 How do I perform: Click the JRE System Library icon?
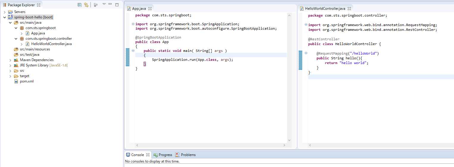click(16, 65)
